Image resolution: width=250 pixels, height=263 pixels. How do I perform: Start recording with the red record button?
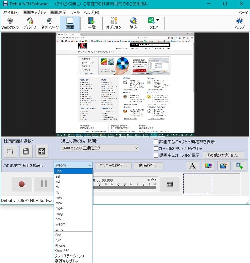point(22,184)
